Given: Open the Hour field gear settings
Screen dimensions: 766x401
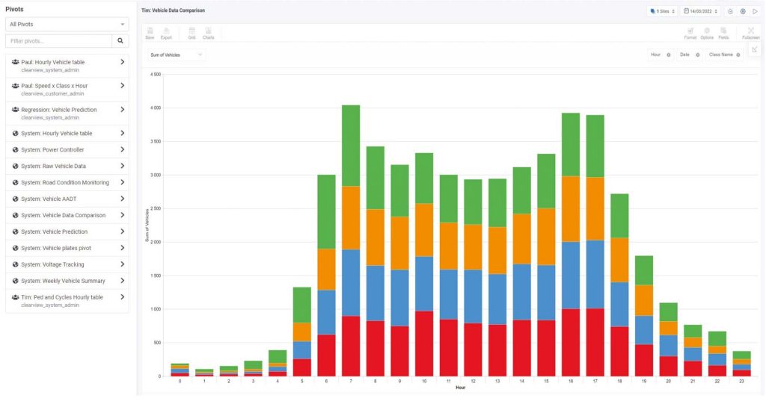Looking at the screenshot, I should point(669,55).
